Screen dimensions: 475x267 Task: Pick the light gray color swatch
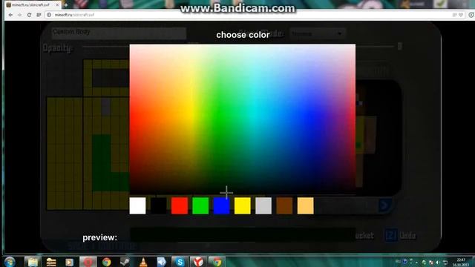click(263, 206)
